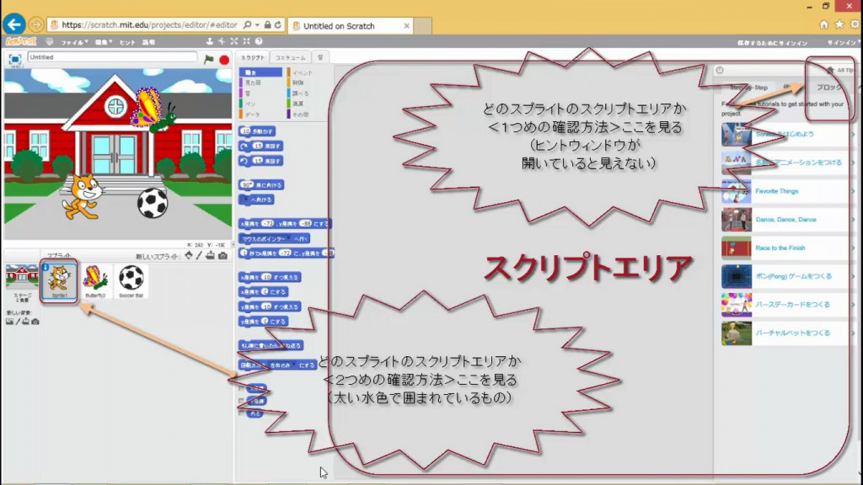This screenshot has height=485, width=863.
Task: Click the Untitled project name field
Action: point(112,57)
